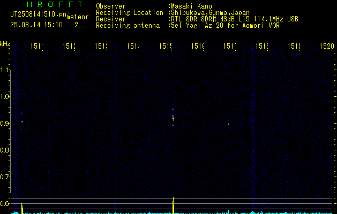Click the 0.8 kHz frequency axis label

click(5, 150)
